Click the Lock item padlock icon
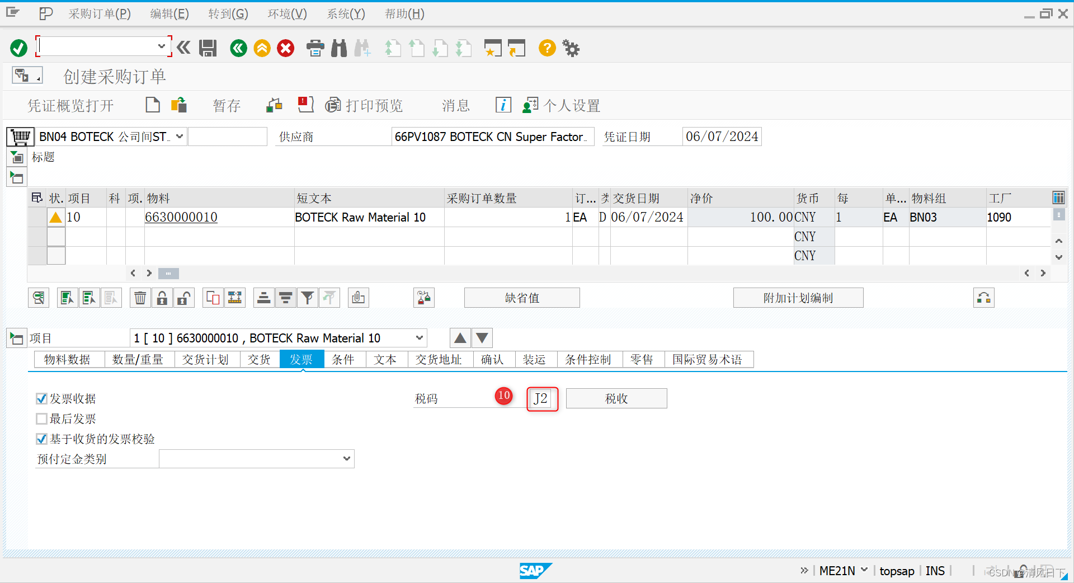This screenshot has height=583, width=1074. 162,298
